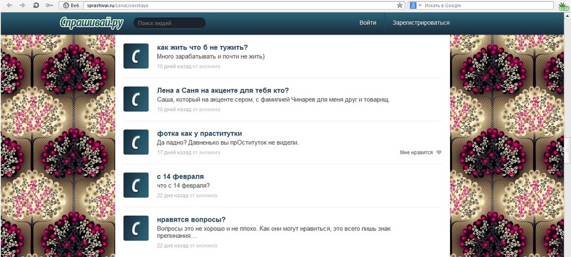The height and width of the screenshot is (257, 571).
Task: Click the '17 дней назад' timestamp
Action: 174,153
